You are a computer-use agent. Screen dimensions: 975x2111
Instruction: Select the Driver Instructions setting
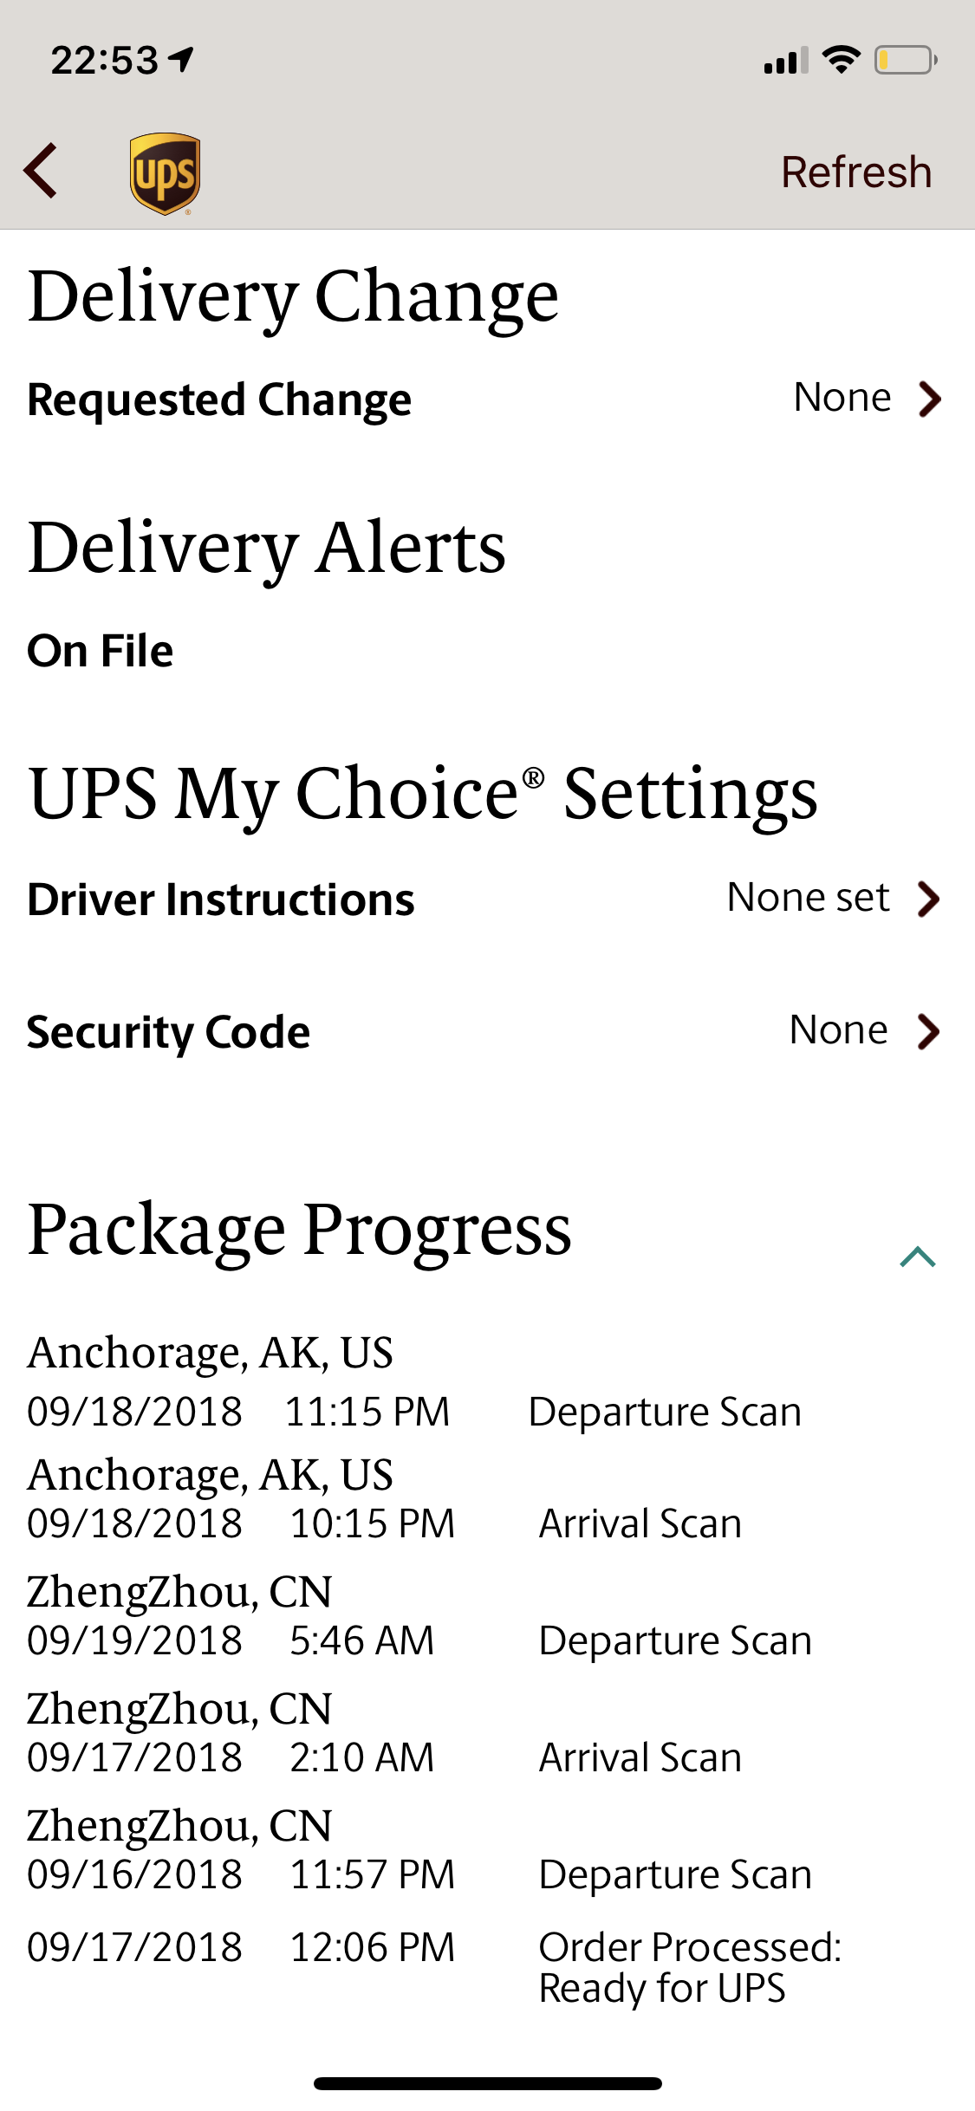(221, 900)
